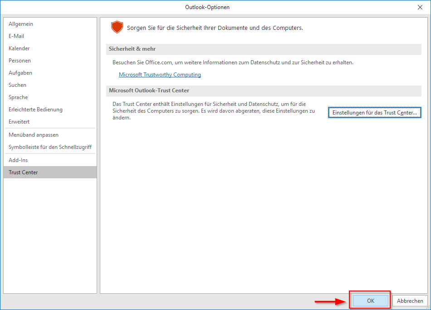
Task: Choose Menüband anpassen in the sidebar
Action: click(34, 135)
